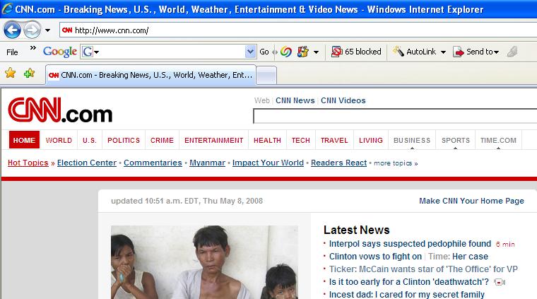Click the popup blocker 65 blocked button
The height and width of the screenshot is (299, 537).
(356, 52)
